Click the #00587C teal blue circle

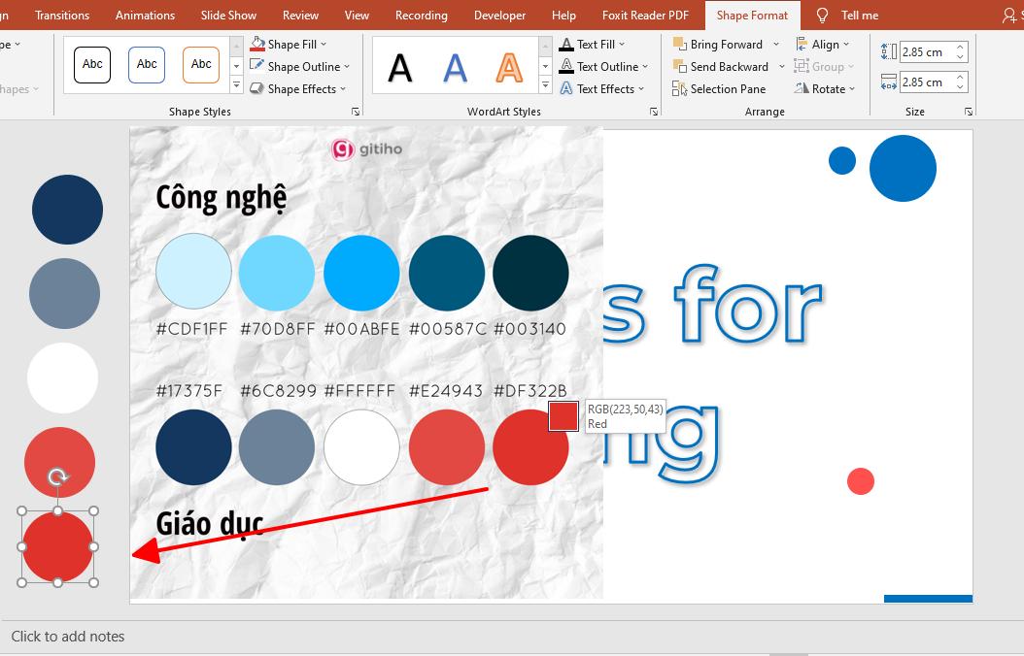[447, 273]
